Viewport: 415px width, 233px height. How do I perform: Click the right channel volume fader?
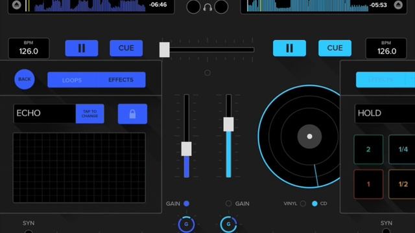pos(228,124)
